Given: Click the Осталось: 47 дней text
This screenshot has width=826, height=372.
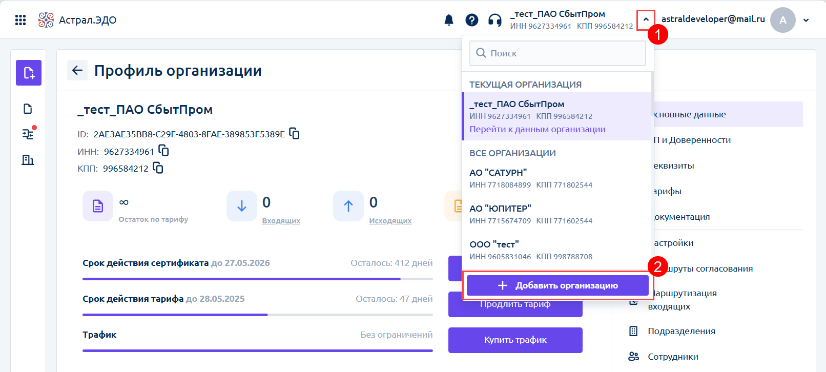Looking at the screenshot, I should click(x=394, y=299).
